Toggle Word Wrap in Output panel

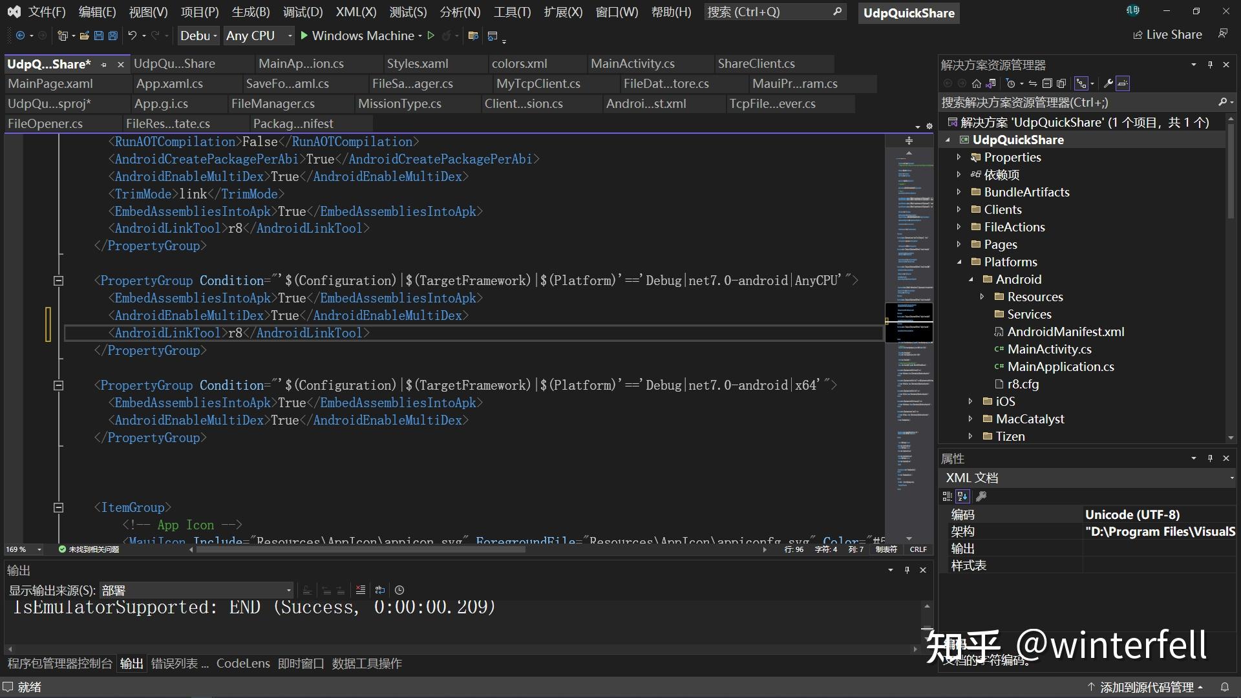pos(380,590)
